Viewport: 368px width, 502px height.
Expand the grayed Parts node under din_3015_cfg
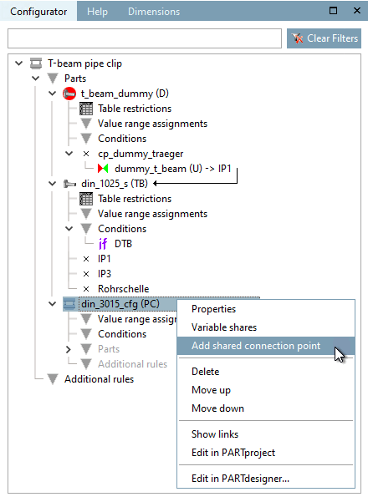pos(69,349)
